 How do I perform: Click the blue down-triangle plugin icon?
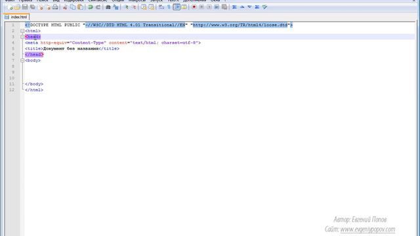(x=249, y=7)
